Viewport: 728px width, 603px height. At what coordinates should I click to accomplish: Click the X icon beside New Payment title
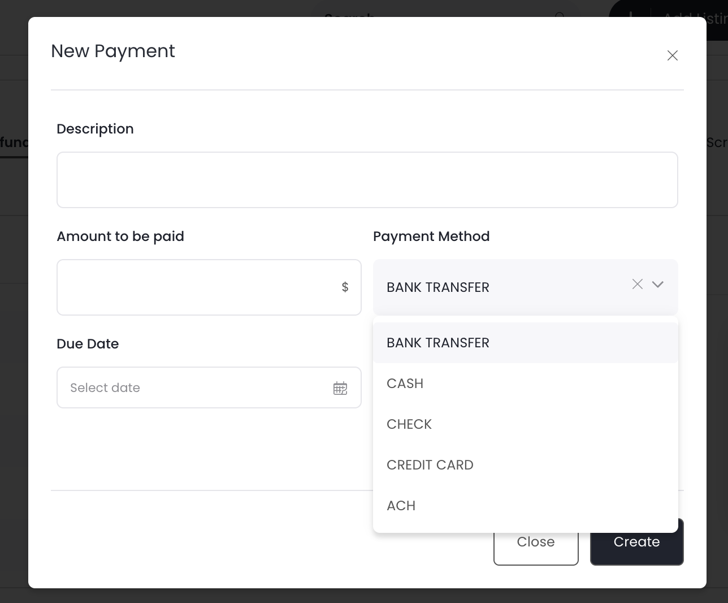point(672,55)
